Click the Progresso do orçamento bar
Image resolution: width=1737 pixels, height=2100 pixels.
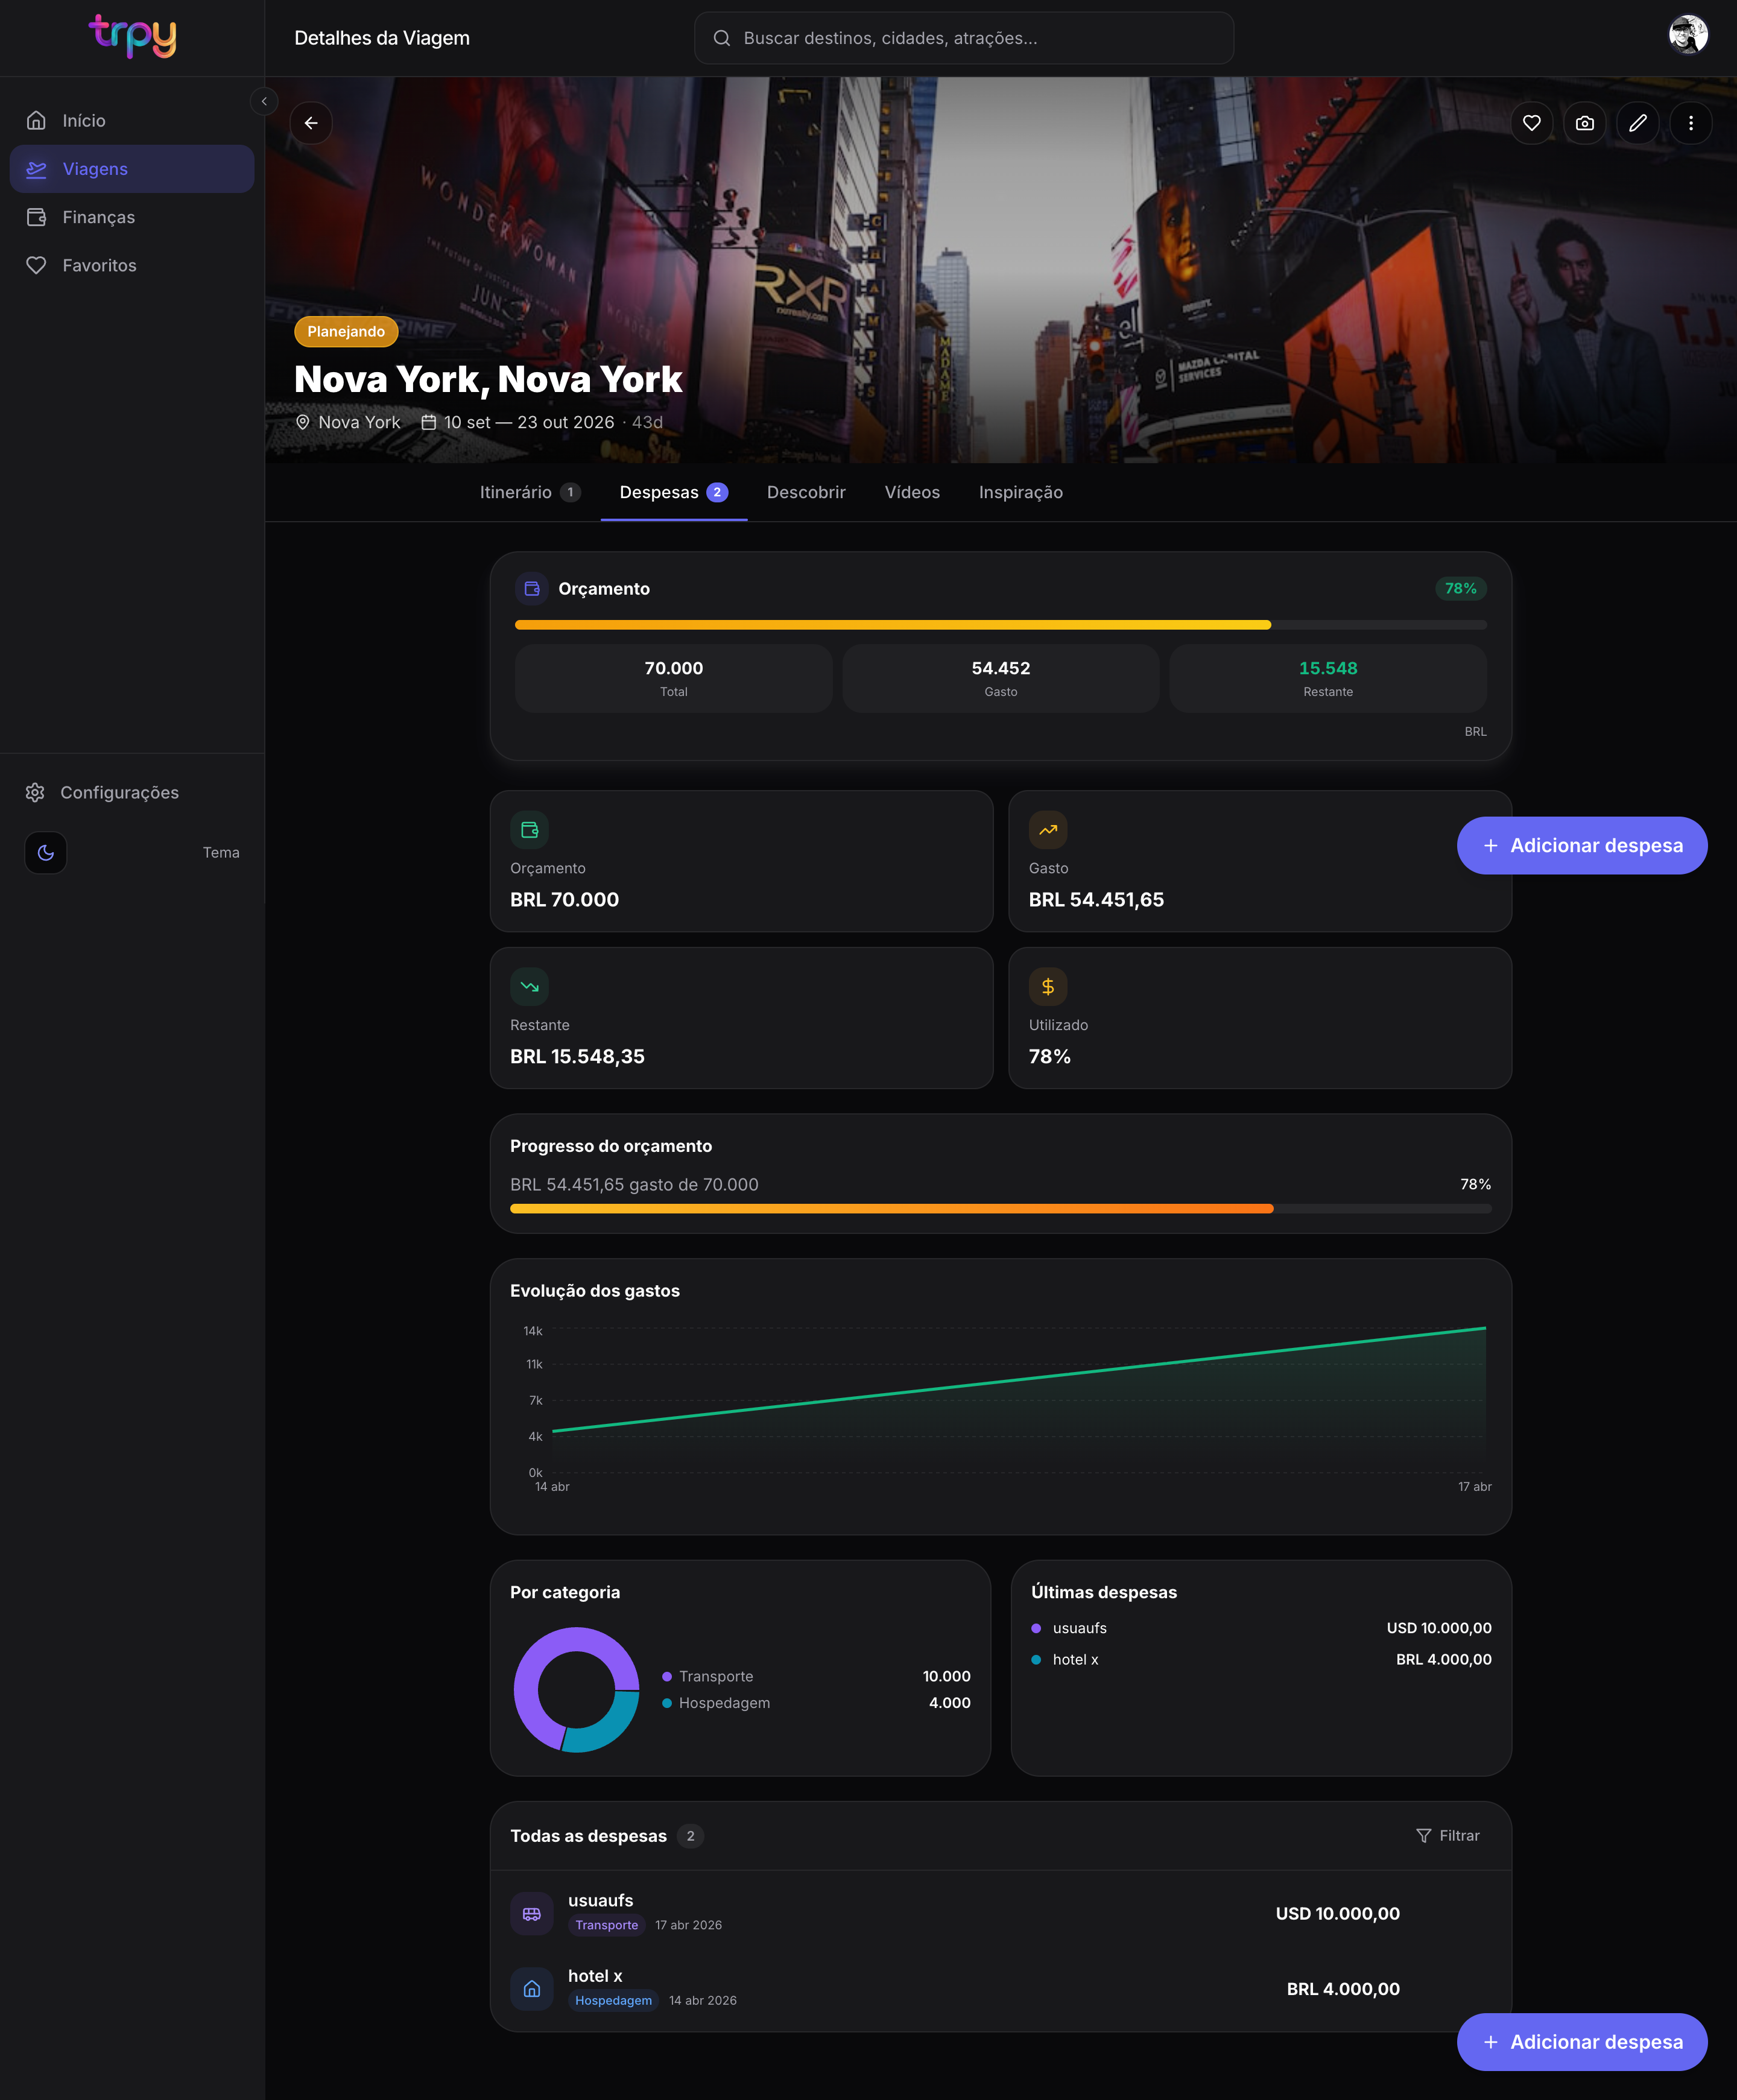tap(1001, 1209)
